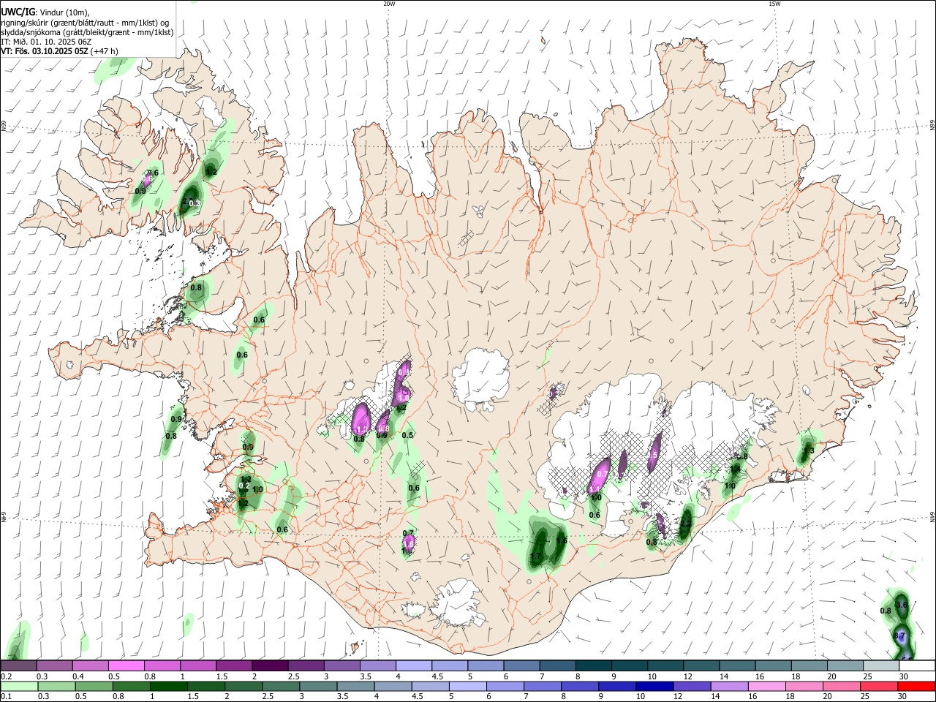Viewport: 936px width, 702px height.
Task: Click the '(+47 h)' forecast offset
Action: (x=105, y=51)
